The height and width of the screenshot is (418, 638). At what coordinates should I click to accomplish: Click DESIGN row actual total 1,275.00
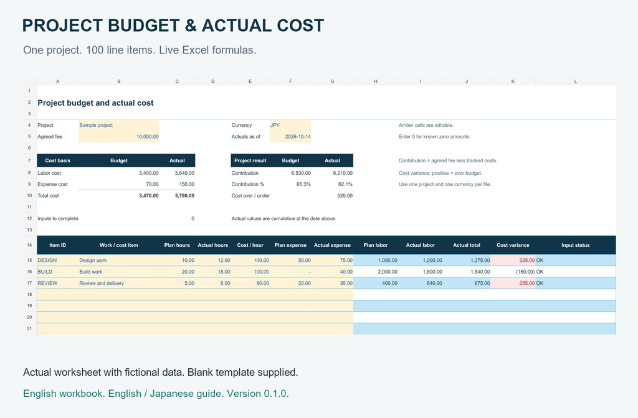click(467, 261)
